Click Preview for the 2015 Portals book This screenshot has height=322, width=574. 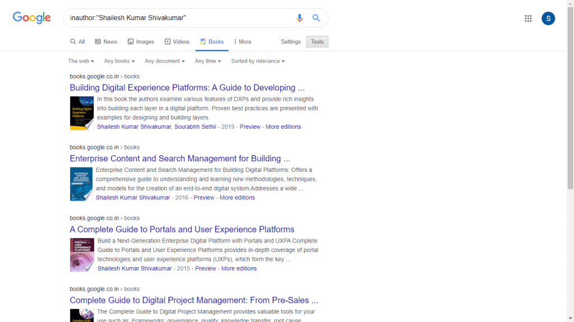click(206, 269)
